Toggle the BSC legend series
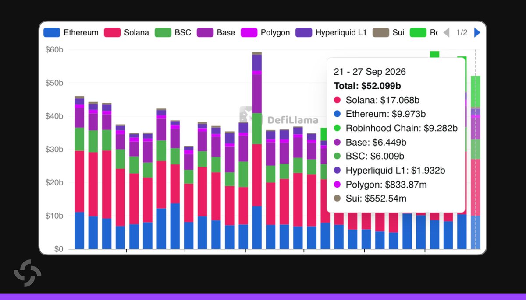The width and height of the screenshot is (526, 300). click(x=173, y=32)
